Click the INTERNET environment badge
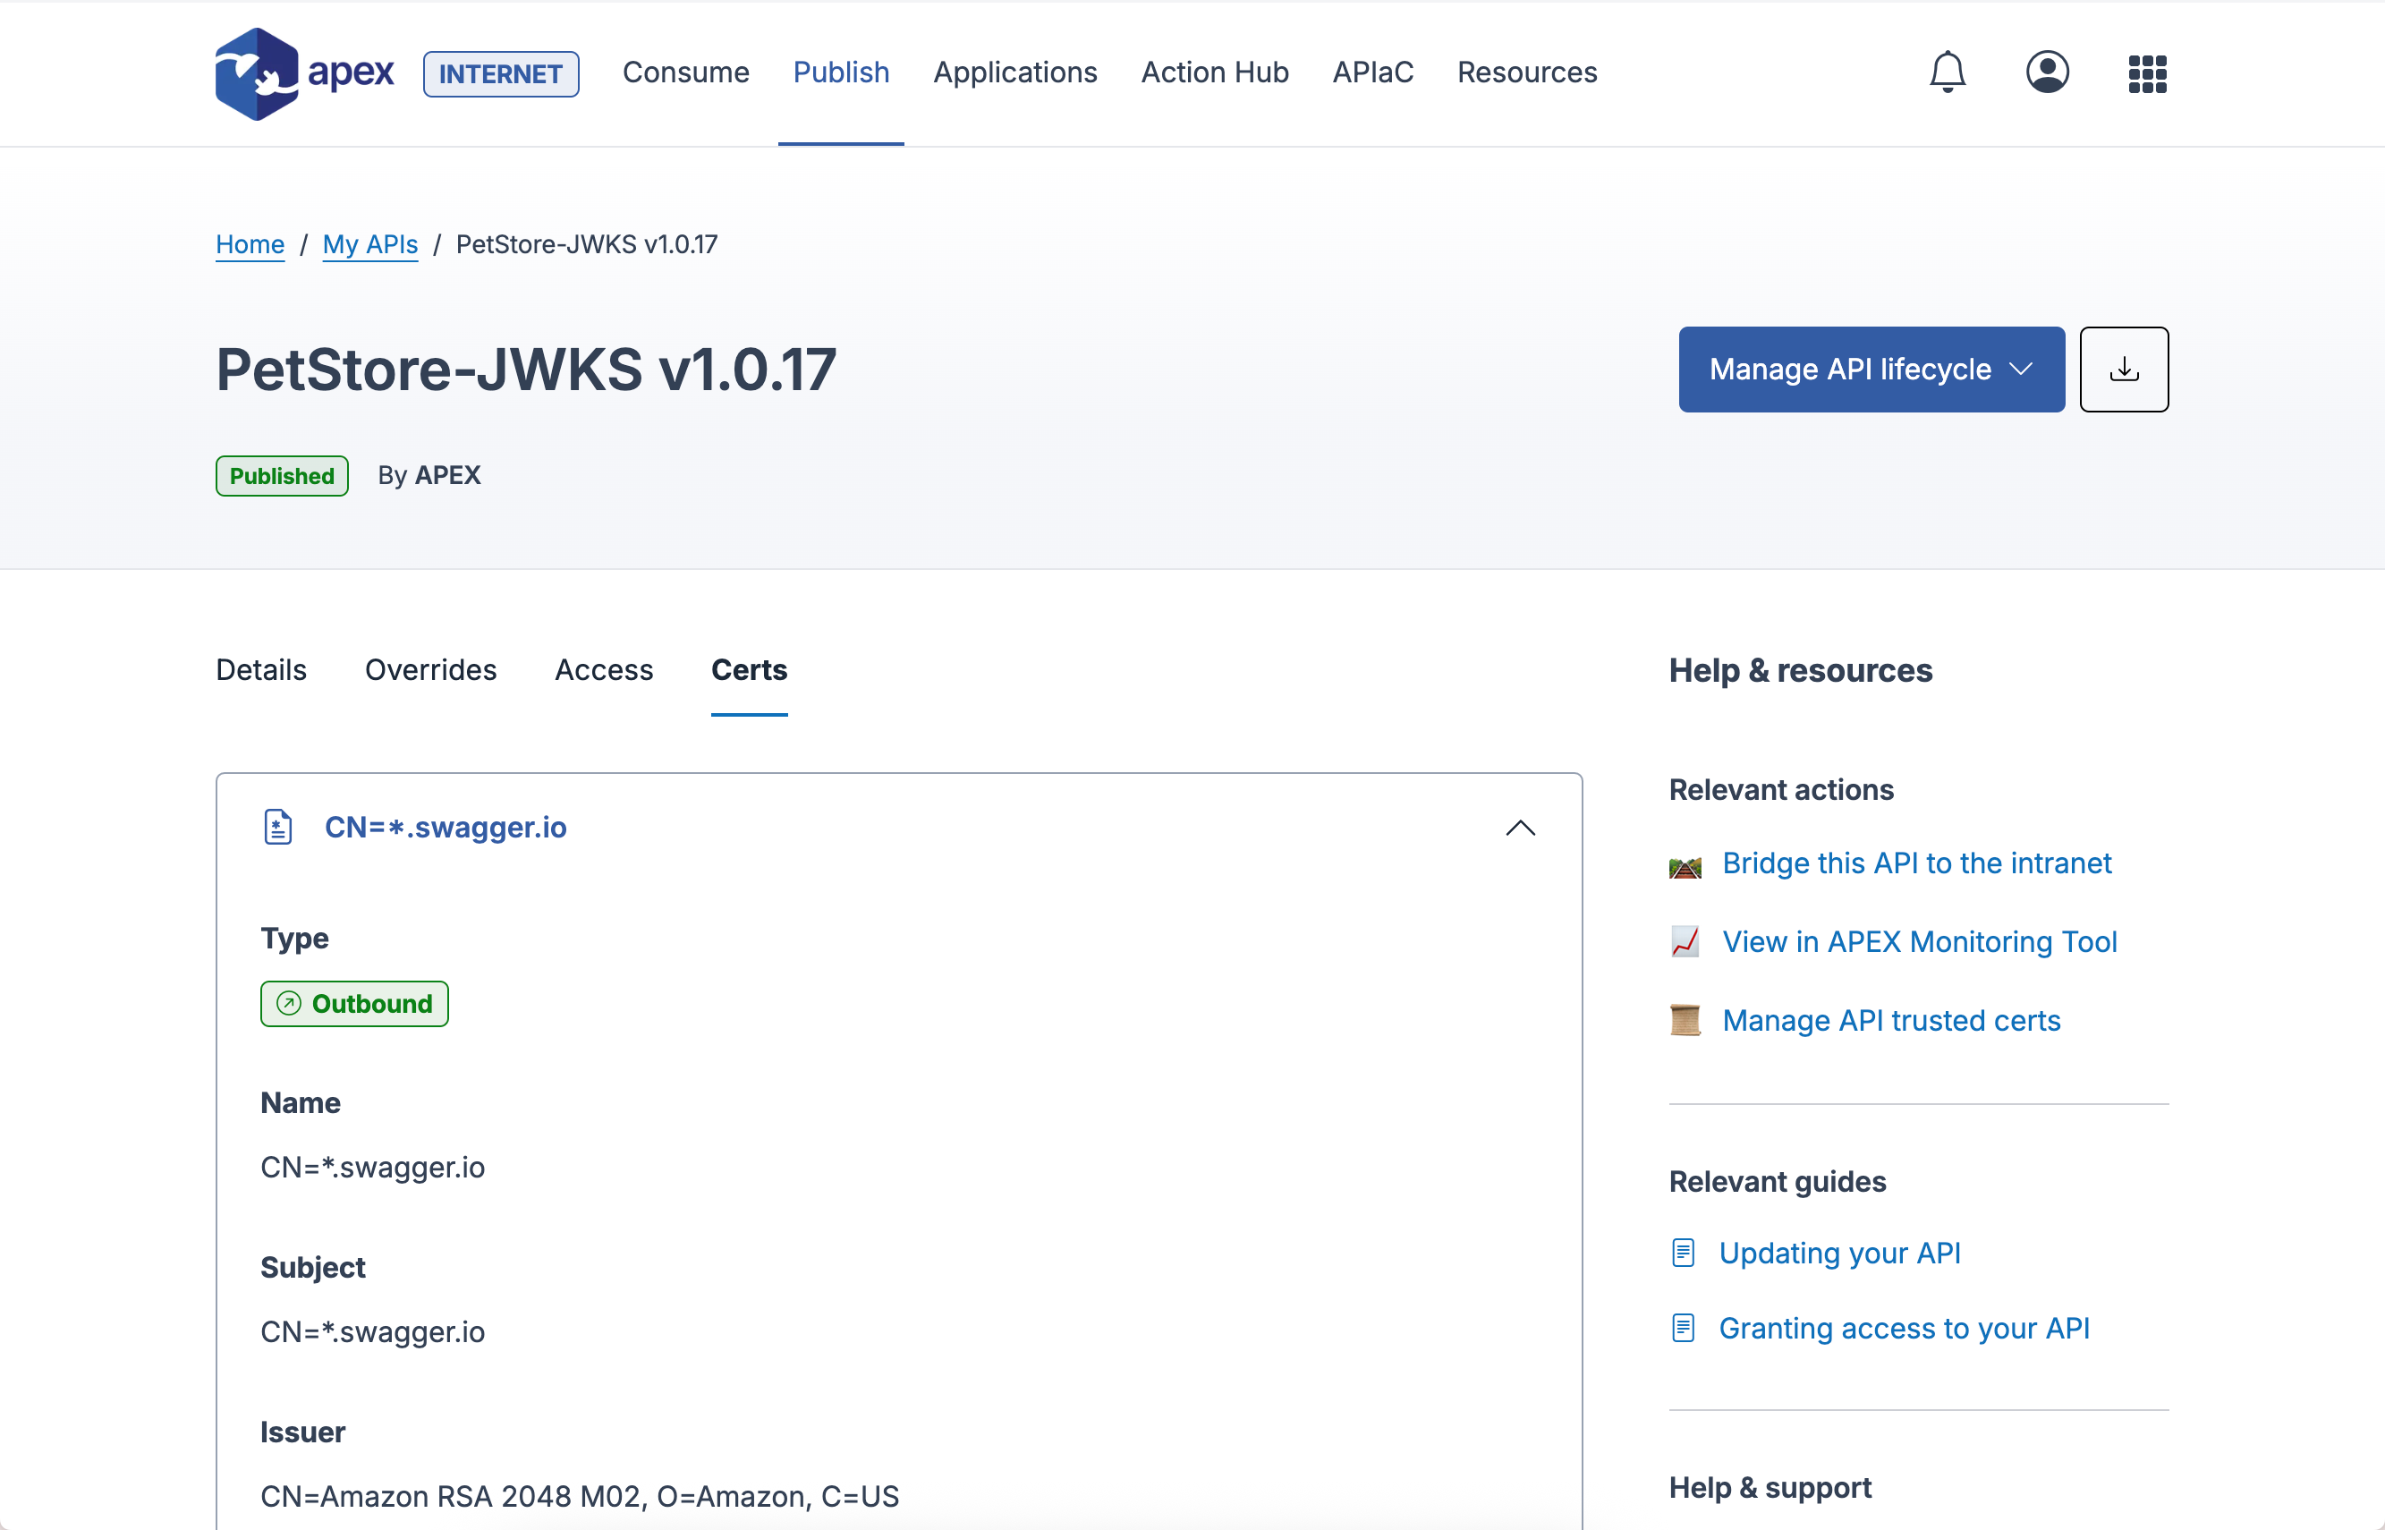The height and width of the screenshot is (1530, 2385). click(x=501, y=72)
